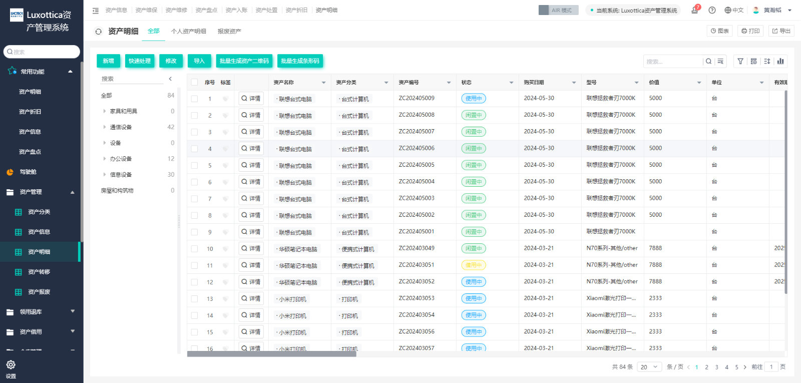Screen dimensions: 801x383
Task: Open the approval notifications stamp icon
Action: pyautogui.click(x=695, y=10)
